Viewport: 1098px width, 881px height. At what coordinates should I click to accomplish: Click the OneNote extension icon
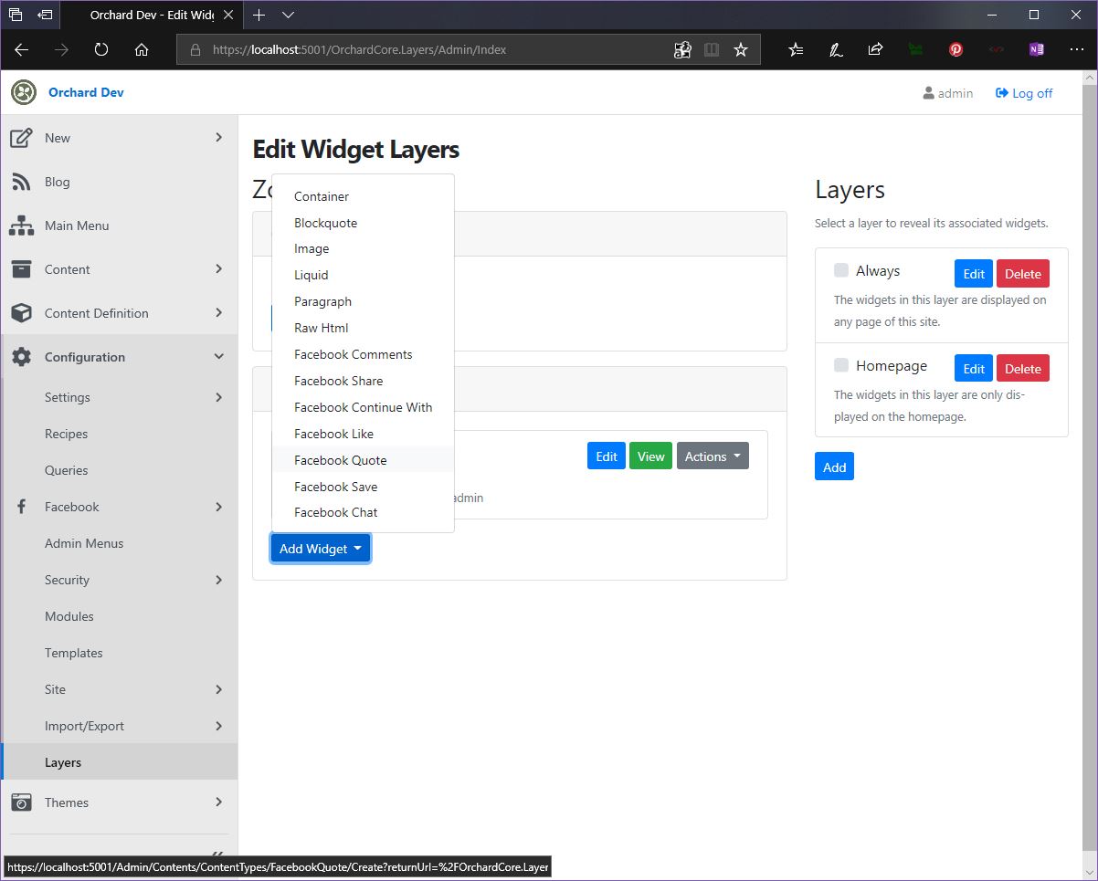pos(1036,49)
